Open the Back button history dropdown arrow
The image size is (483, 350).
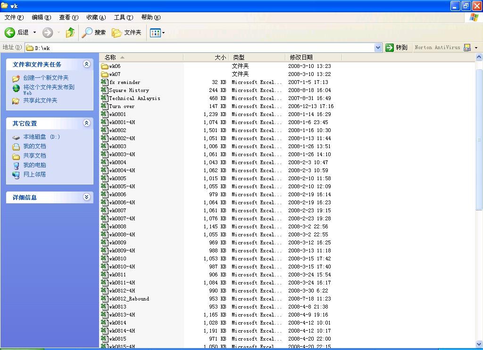click(34, 33)
